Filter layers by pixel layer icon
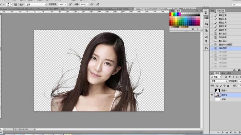 point(226,77)
